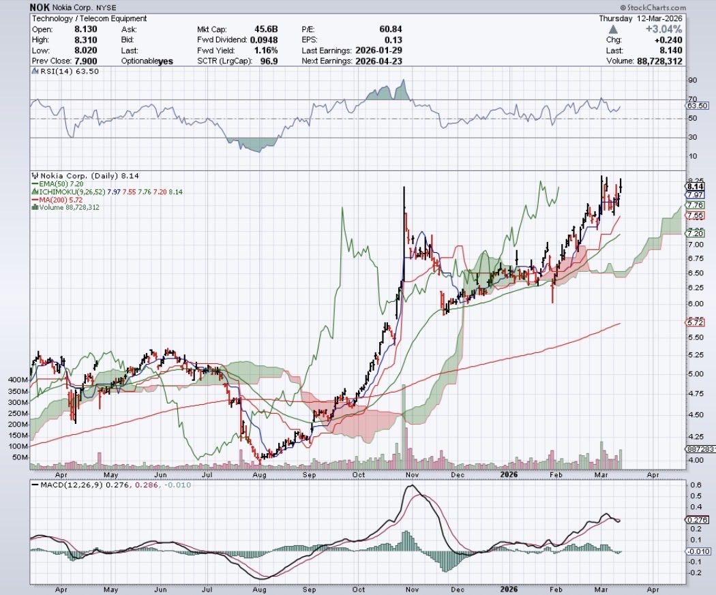Select the EPS value 0.13
The image size is (716, 595).
pos(394,40)
